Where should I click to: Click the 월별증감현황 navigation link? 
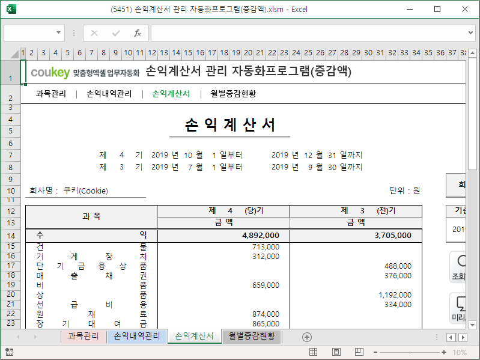point(233,94)
